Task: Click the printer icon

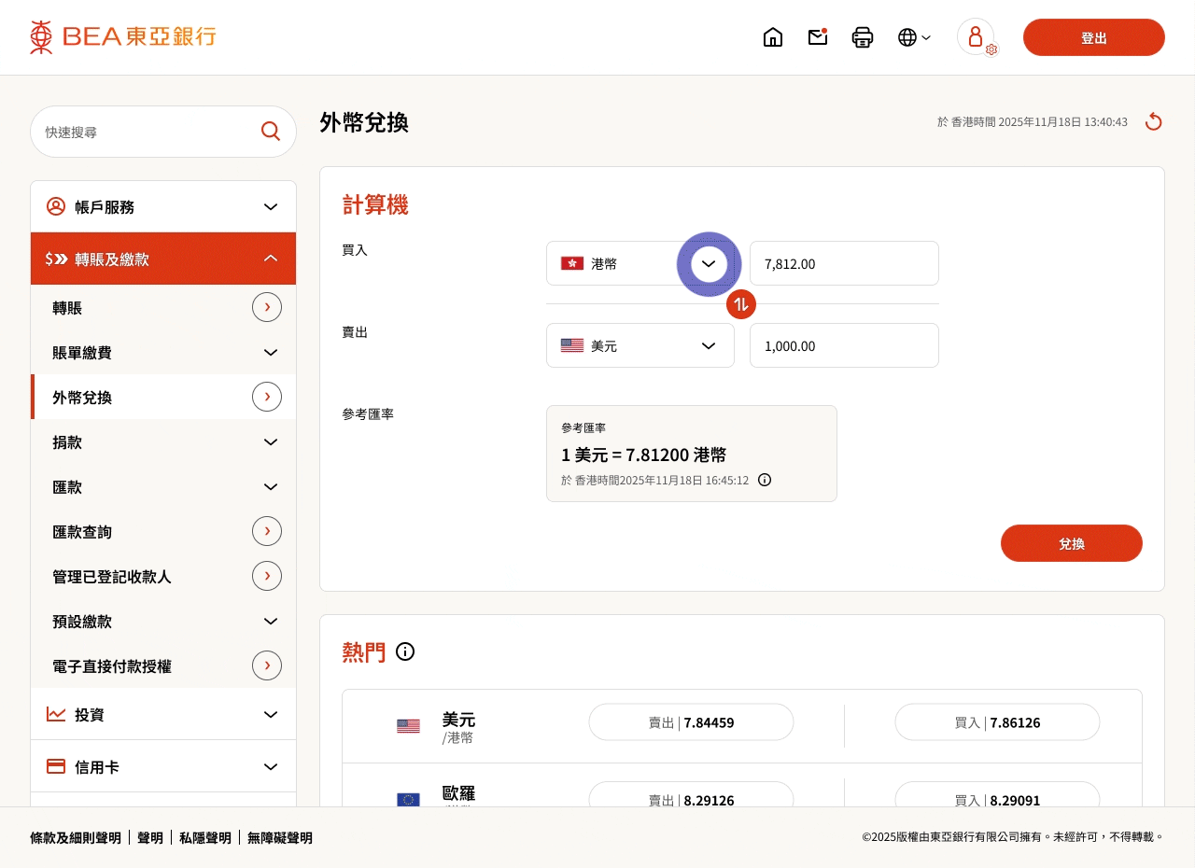Action: (863, 37)
